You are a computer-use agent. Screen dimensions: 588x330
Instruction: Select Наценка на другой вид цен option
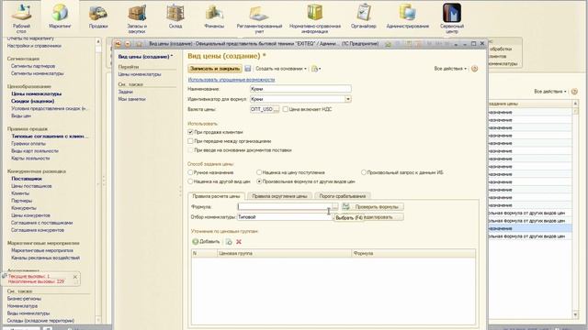coord(190,181)
